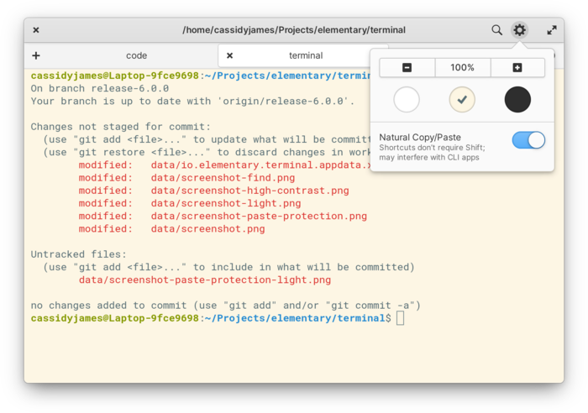Click 'data/screenshot-high-contrast.png' file name
Image resolution: width=588 pixels, height=413 pixels.
pyautogui.click(x=249, y=191)
